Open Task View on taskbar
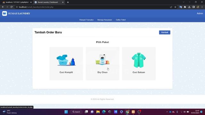Viewport: 205px width, 115px height. tap(86, 112)
